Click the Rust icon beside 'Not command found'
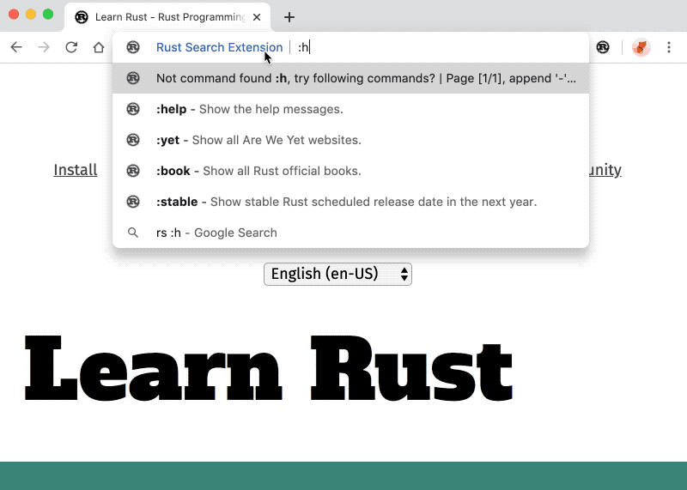687x490 pixels. click(133, 78)
